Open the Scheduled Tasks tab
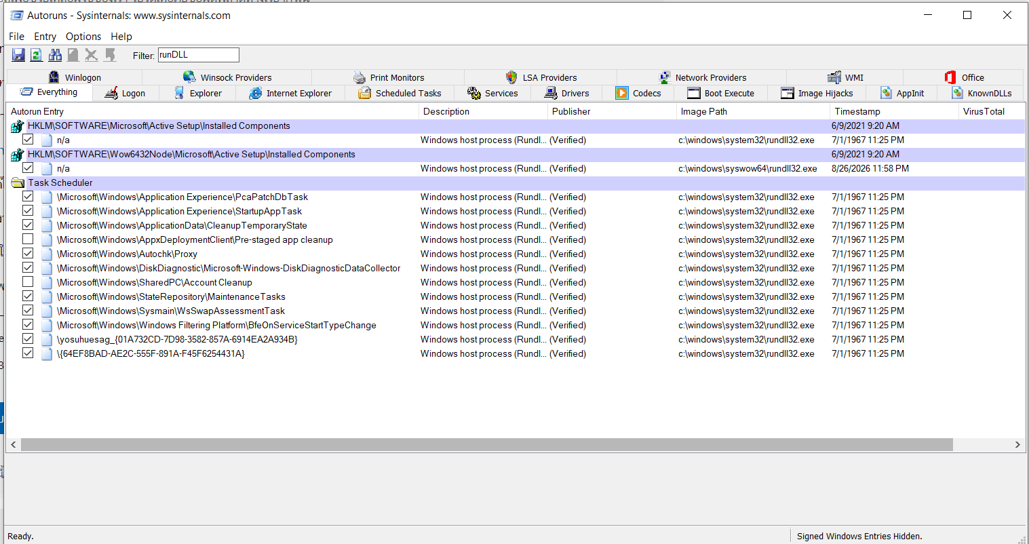This screenshot has width=1029, height=544. pos(400,94)
